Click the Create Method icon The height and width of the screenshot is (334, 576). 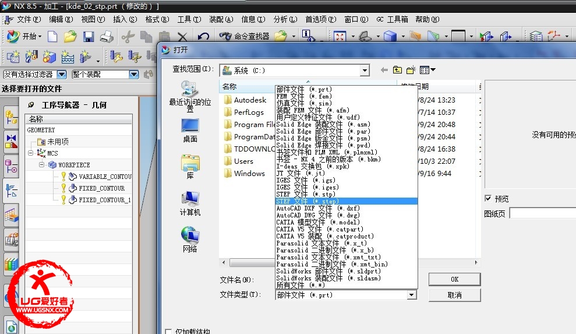coord(68,57)
